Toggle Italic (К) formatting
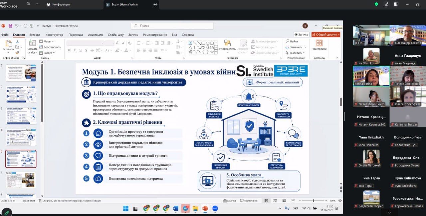Screen dimensions: 426x216 (x=75, y=50)
